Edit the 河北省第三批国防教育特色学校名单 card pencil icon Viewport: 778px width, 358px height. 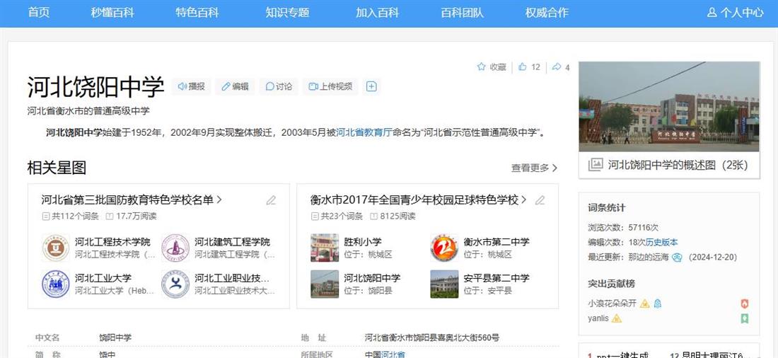click(271, 200)
